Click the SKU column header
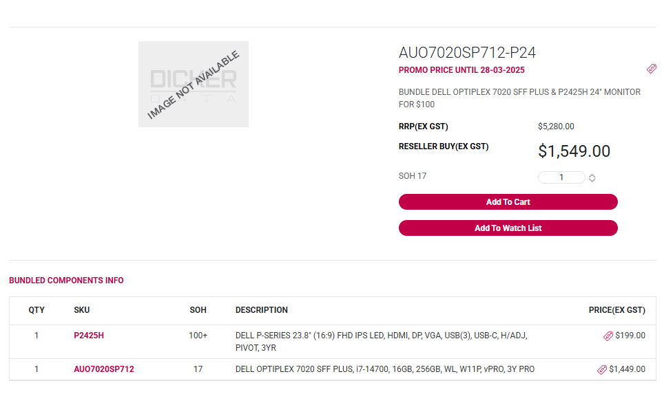 pos(82,310)
